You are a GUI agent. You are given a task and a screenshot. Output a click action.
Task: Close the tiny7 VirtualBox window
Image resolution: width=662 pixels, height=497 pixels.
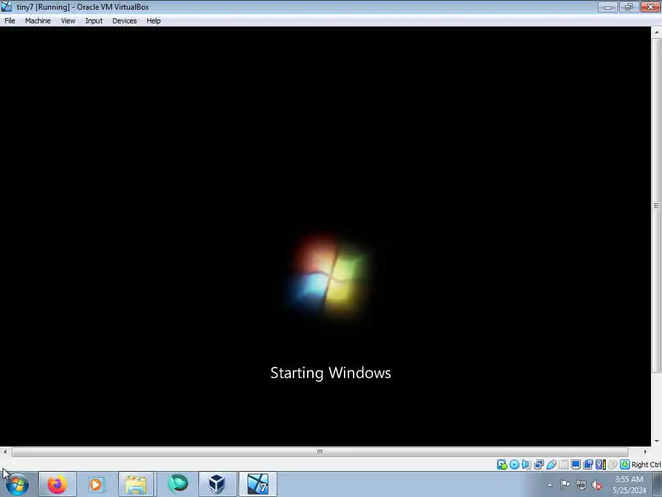pyautogui.click(x=650, y=6)
